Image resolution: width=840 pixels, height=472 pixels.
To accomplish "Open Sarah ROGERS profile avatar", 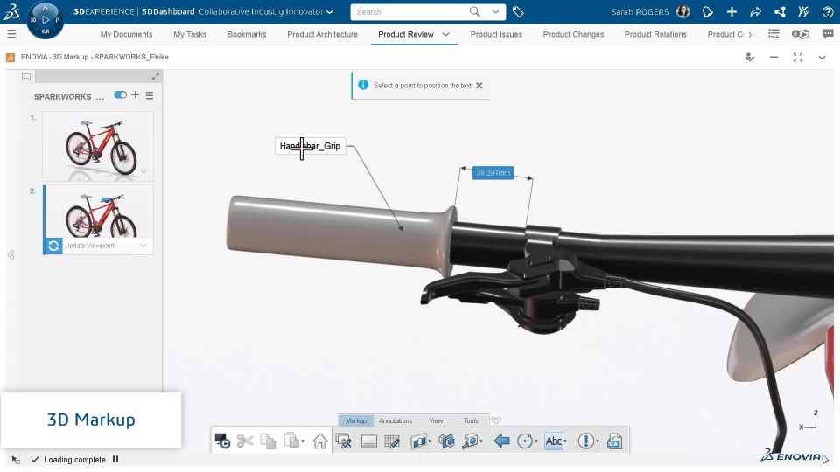I will pos(683,11).
